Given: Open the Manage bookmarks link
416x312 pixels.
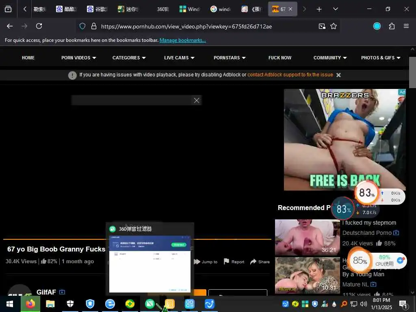Looking at the screenshot, I should [x=182, y=40].
